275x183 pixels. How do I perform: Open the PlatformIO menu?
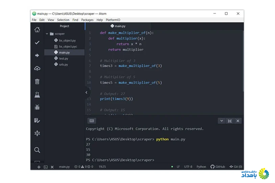[x=113, y=20]
